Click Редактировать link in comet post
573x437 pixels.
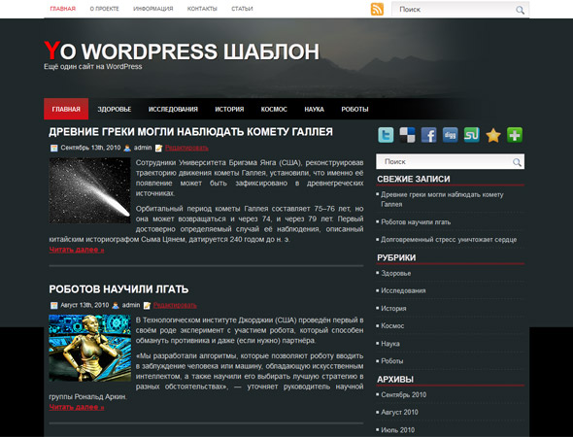click(186, 148)
